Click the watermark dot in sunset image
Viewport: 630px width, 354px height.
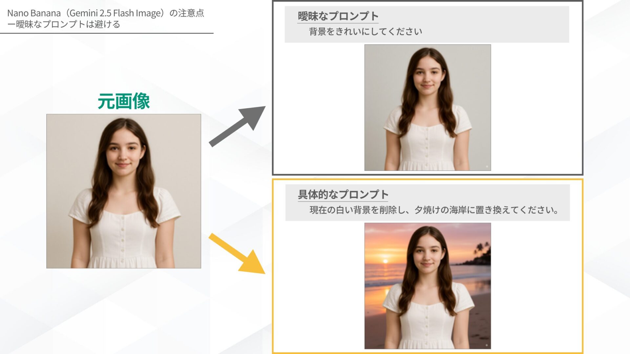(x=486, y=345)
